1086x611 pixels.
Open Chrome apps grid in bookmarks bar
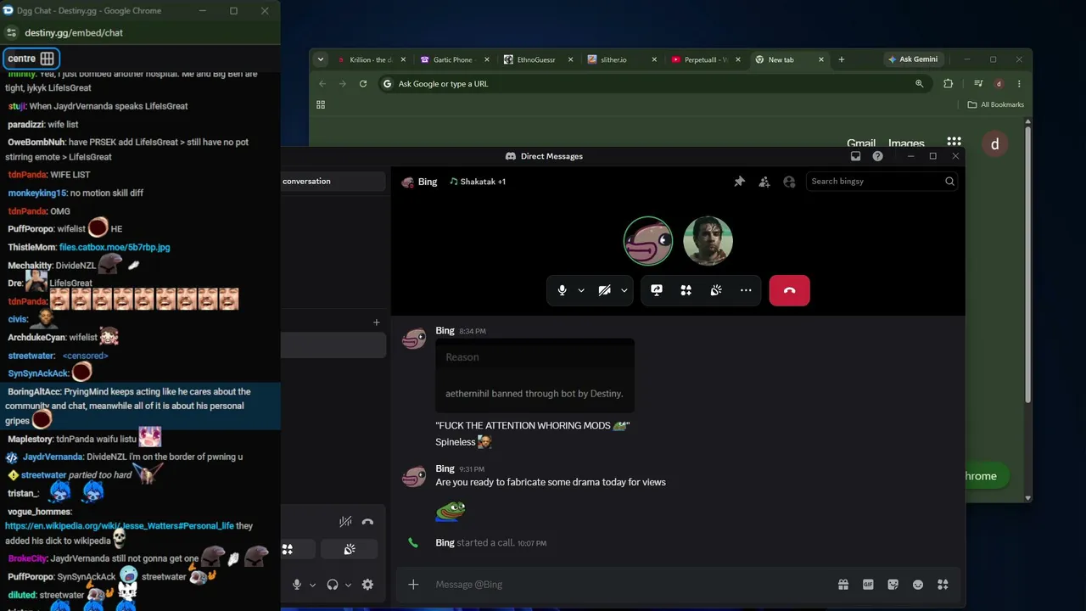click(x=321, y=104)
